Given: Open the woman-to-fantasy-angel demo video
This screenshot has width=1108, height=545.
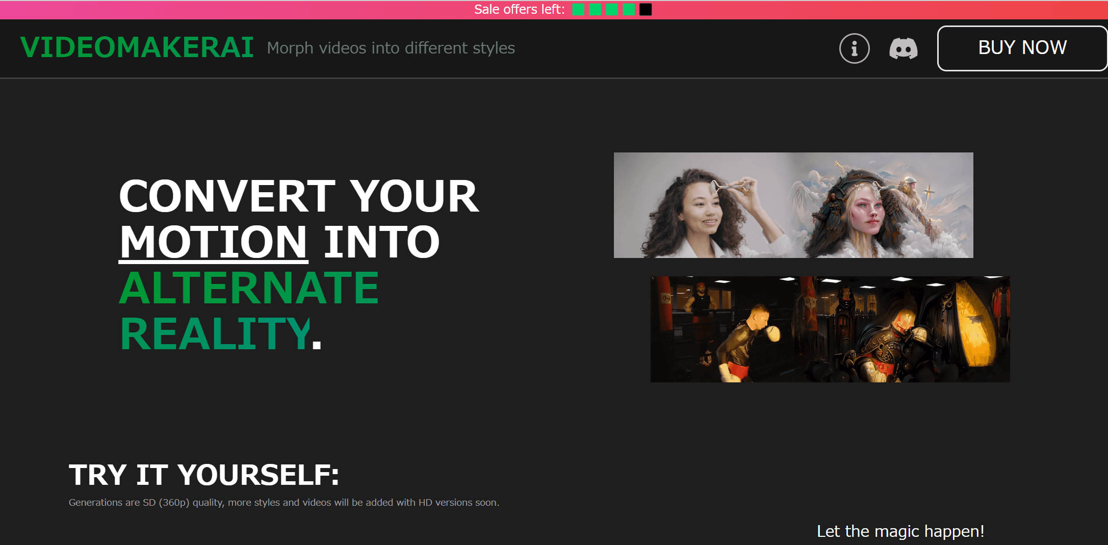Looking at the screenshot, I should [x=793, y=205].
